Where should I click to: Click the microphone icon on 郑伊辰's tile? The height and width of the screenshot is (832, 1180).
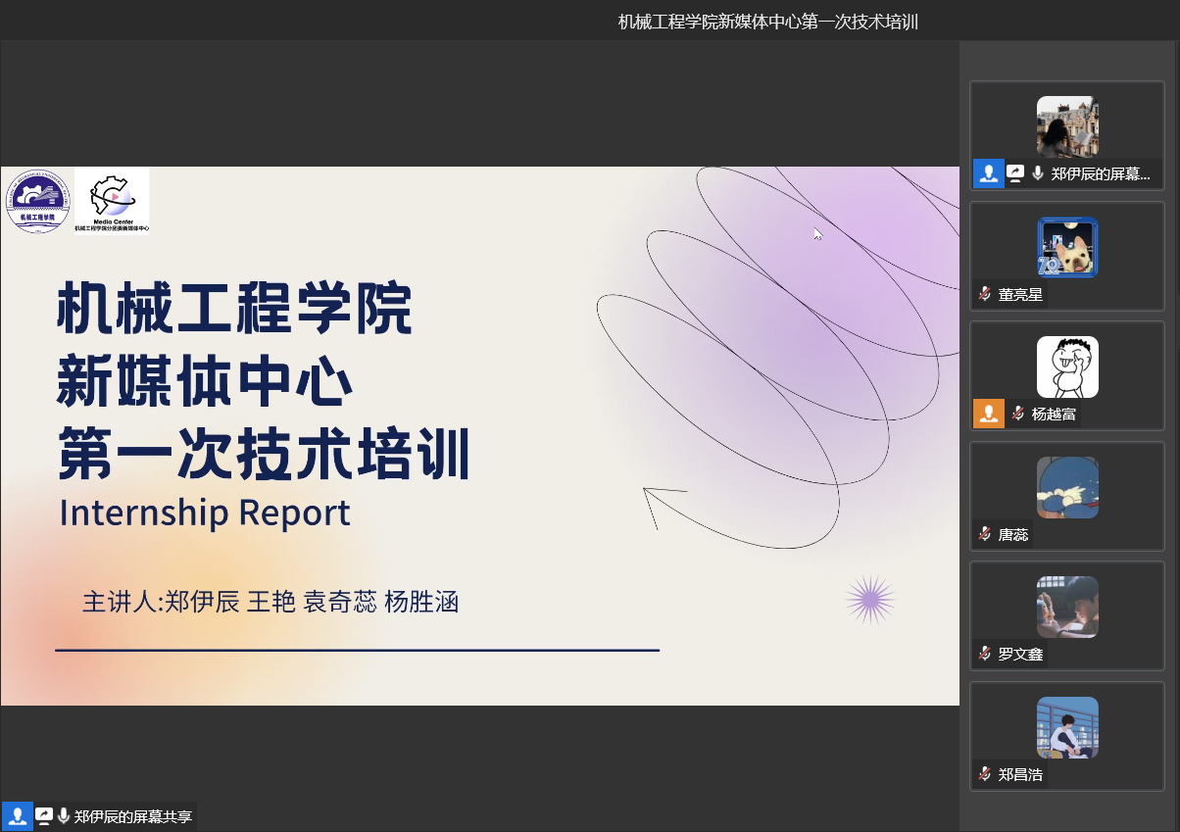[1037, 173]
